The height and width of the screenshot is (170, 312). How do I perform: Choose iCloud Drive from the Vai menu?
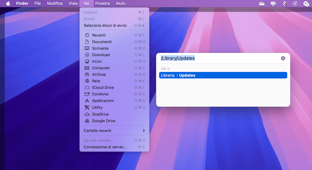(x=114, y=88)
